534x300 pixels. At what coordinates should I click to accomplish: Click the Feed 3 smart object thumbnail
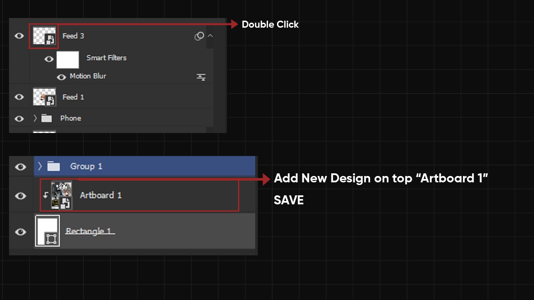click(x=44, y=36)
